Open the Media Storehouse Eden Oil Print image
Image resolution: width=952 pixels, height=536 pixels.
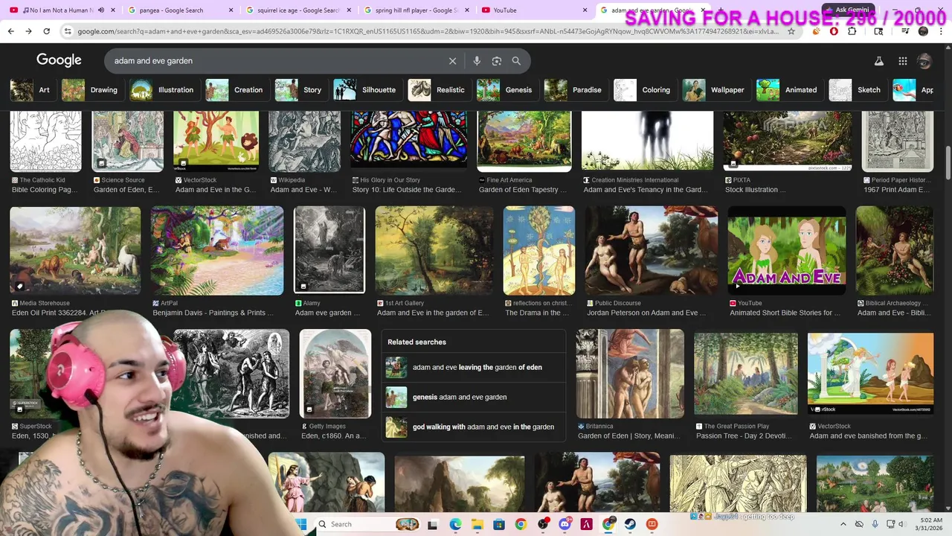click(x=75, y=251)
